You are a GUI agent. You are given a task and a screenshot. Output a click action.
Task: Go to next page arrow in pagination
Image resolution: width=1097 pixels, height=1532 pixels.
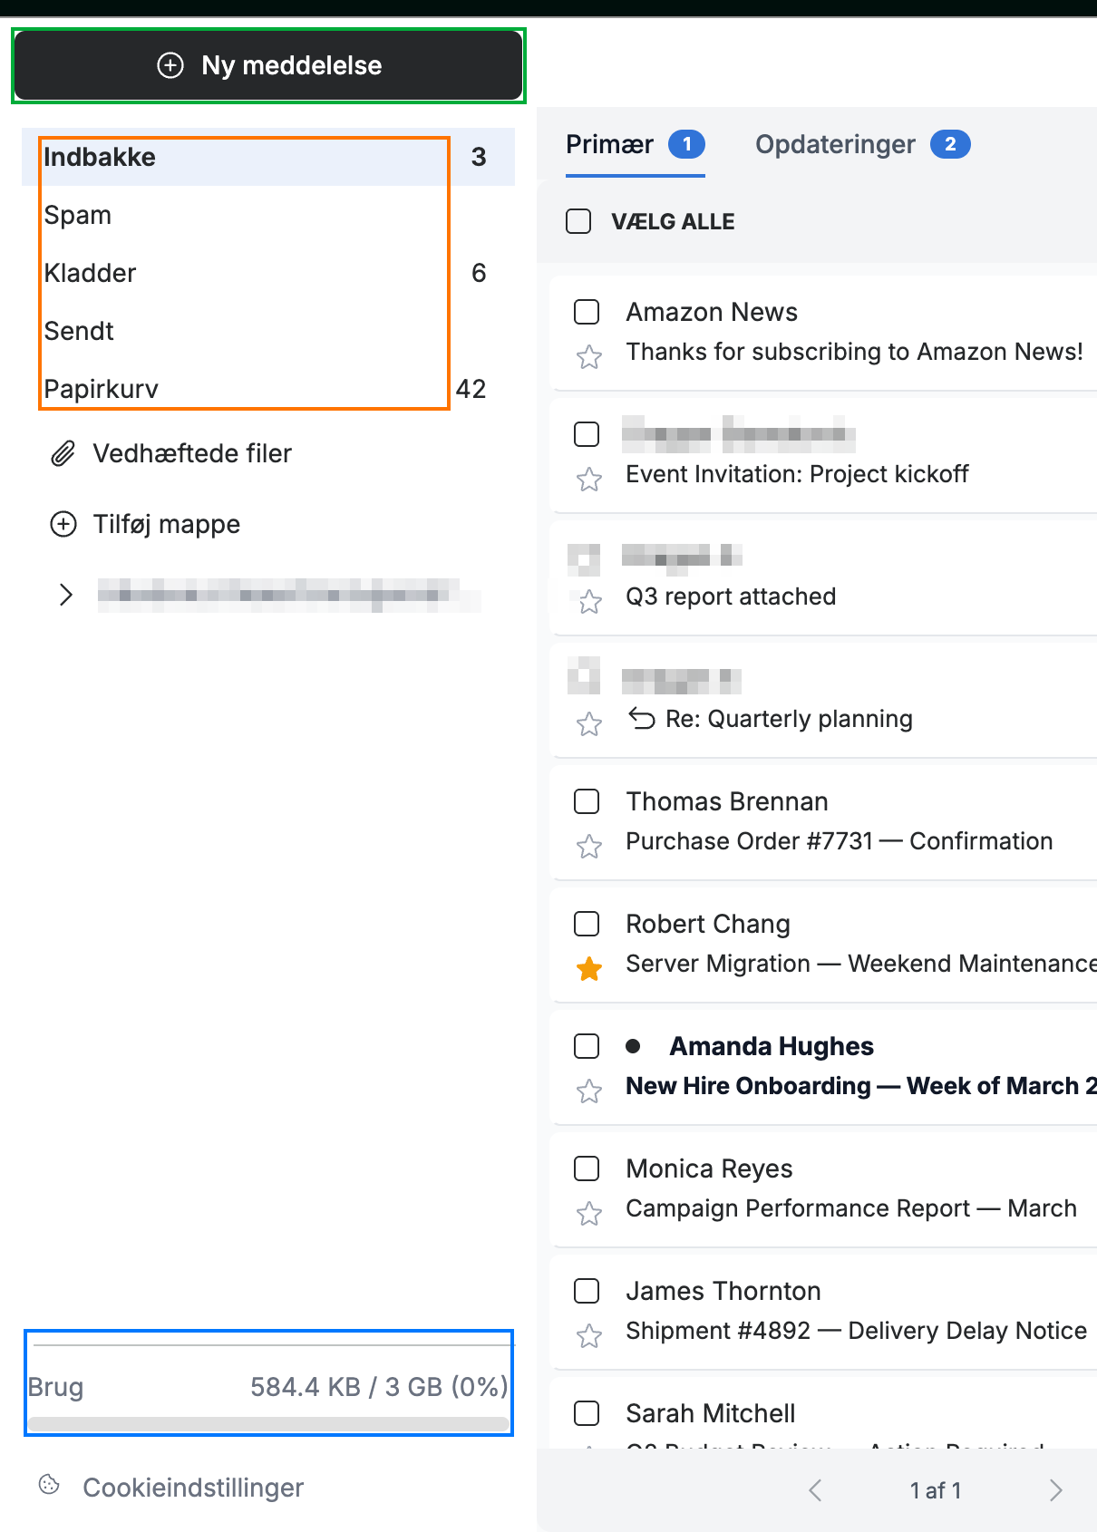(x=1055, y=1490)
